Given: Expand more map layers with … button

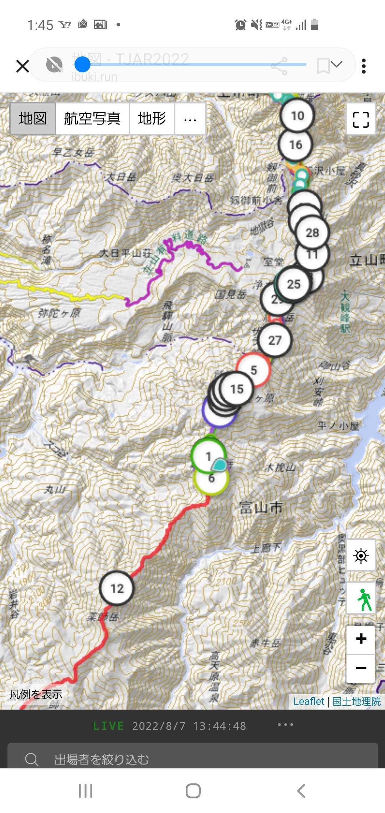Looking at the screenshot, I should pos(190,119).
